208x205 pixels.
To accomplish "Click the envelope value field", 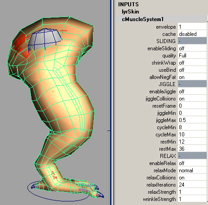I will 192,27.
